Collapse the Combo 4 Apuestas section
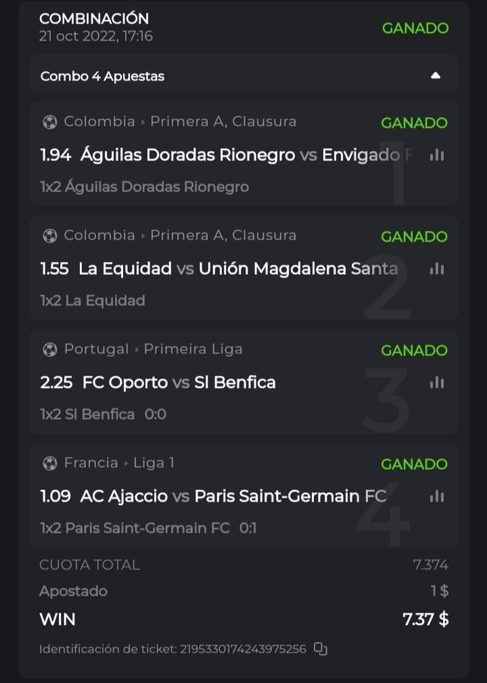487x683 pixels. [436, 75]
